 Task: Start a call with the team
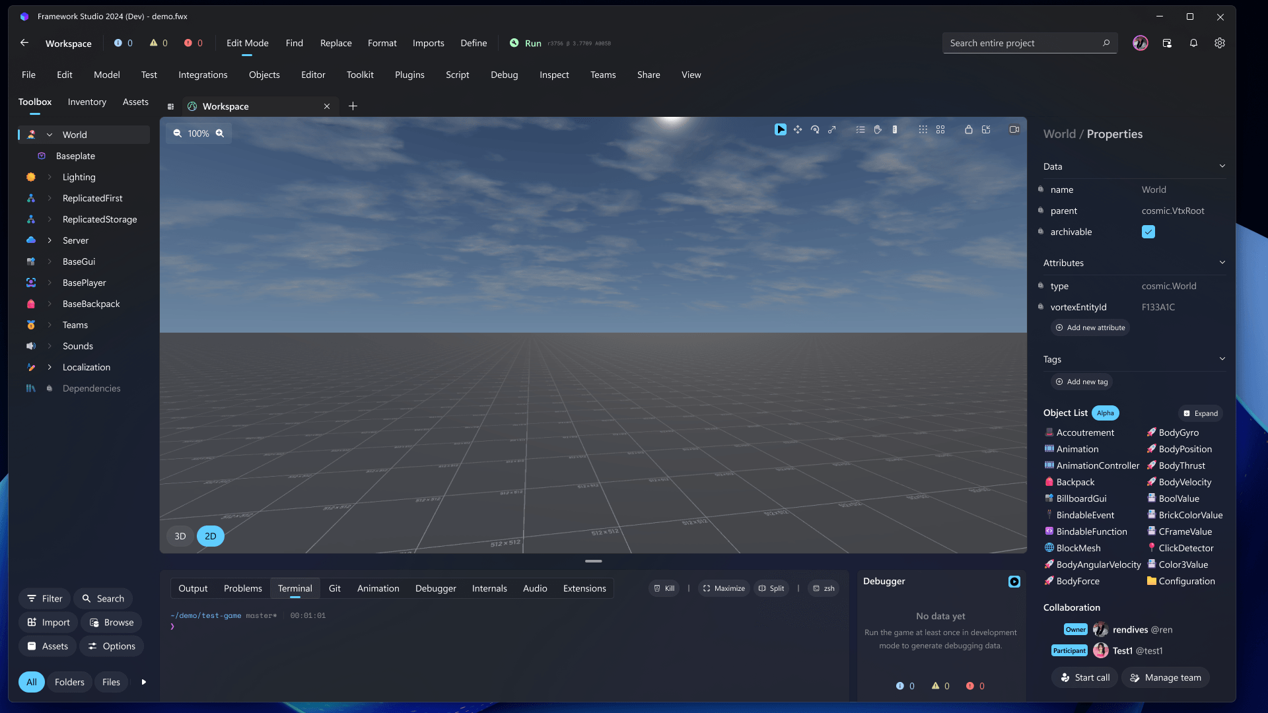pyautogui.click(x=1084, y=677)
